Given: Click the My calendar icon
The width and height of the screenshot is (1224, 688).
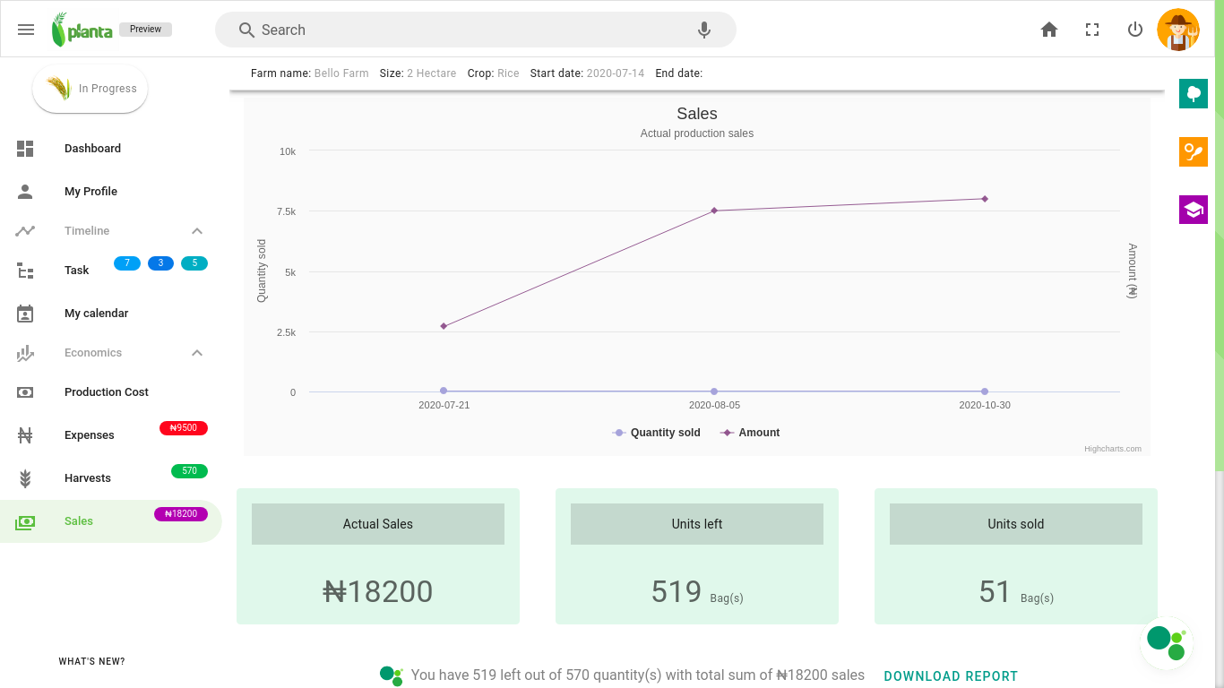Looking at the screenshot, I should [25, 314].
